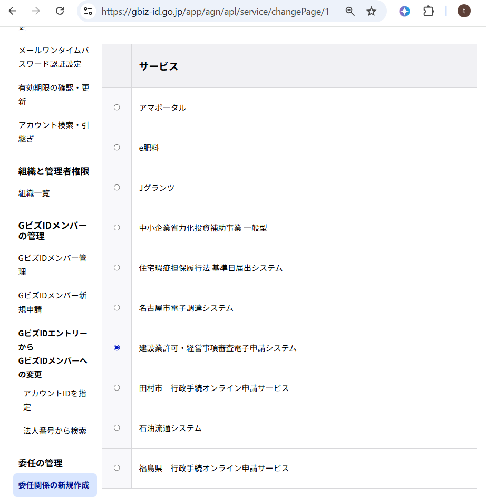486x497 pixels.
Task: Click the e肥料 service name text
Action: coord(149,148)
